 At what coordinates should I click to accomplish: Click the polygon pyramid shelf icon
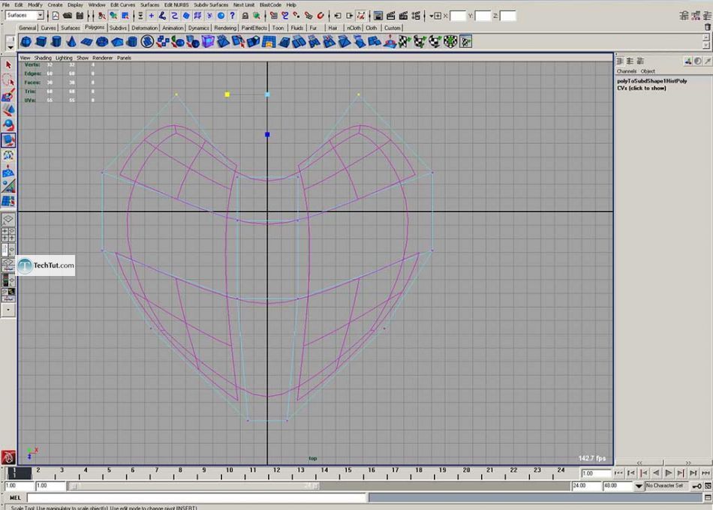pyautogui.click(x=117, y=42)
